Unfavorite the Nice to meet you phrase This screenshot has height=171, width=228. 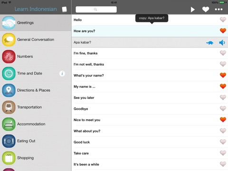(223, 120)
